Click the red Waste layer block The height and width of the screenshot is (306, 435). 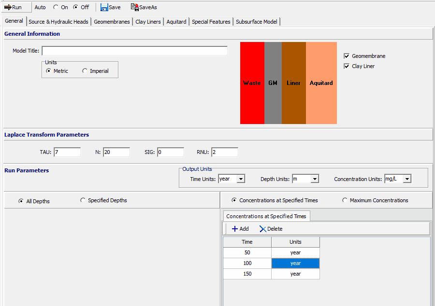[252, 83]
